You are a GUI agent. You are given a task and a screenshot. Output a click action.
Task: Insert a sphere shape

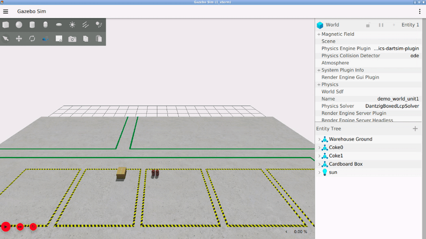[x=19, y=25]
